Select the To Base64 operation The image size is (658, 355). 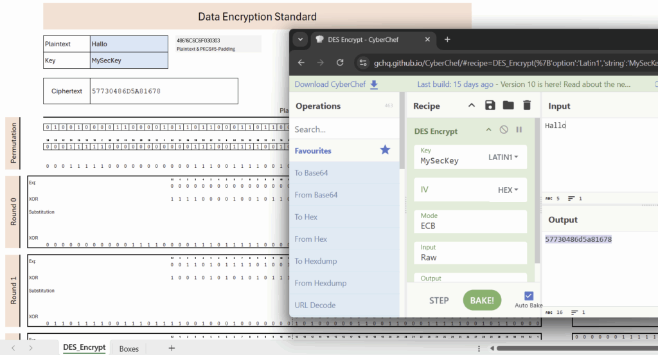pos(344,172)
